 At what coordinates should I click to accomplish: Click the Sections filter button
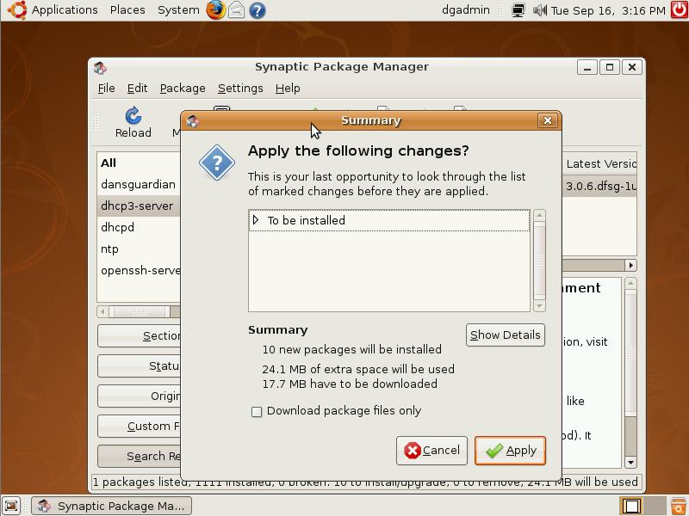(139, 336)
